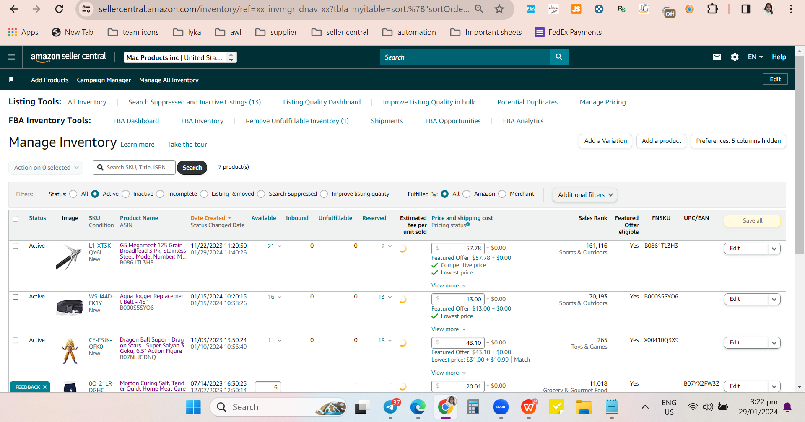Select the Inactive status radio button
The height and width of the screenshot is (422, 805).
126,194
